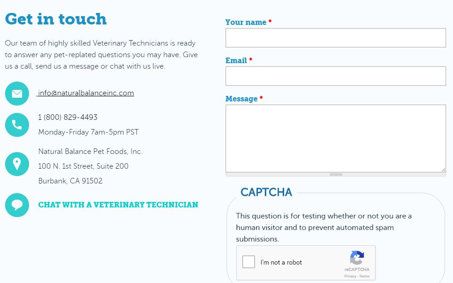Image resolution: width=453 pixels, height=283 pixels.
Task: Click the "Message" field label
Action: [241, 99]
